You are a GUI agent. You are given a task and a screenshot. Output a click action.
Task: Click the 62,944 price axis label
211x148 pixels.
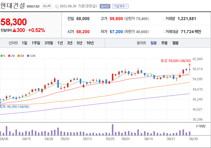[198, 59]
